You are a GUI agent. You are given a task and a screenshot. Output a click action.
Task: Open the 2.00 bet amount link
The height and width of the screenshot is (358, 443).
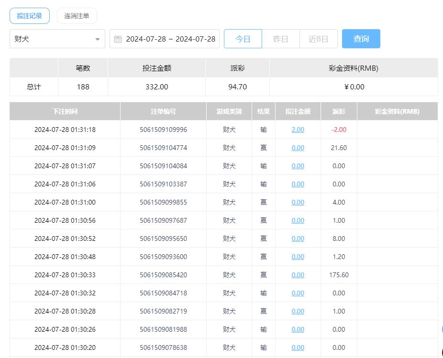pyautogui.click(x=298, y=130)
